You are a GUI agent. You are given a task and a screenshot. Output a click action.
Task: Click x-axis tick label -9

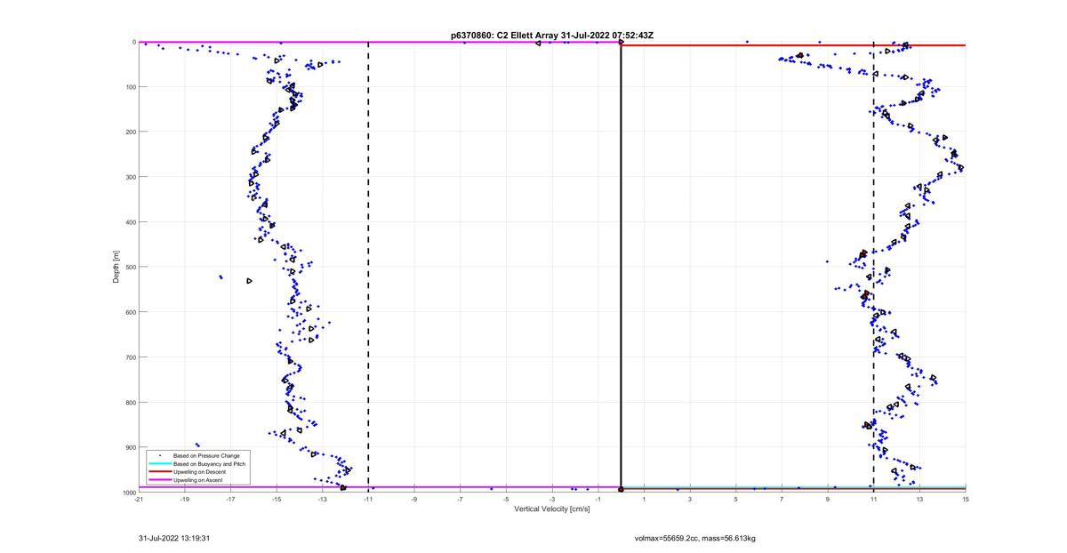tap(414, 500)
